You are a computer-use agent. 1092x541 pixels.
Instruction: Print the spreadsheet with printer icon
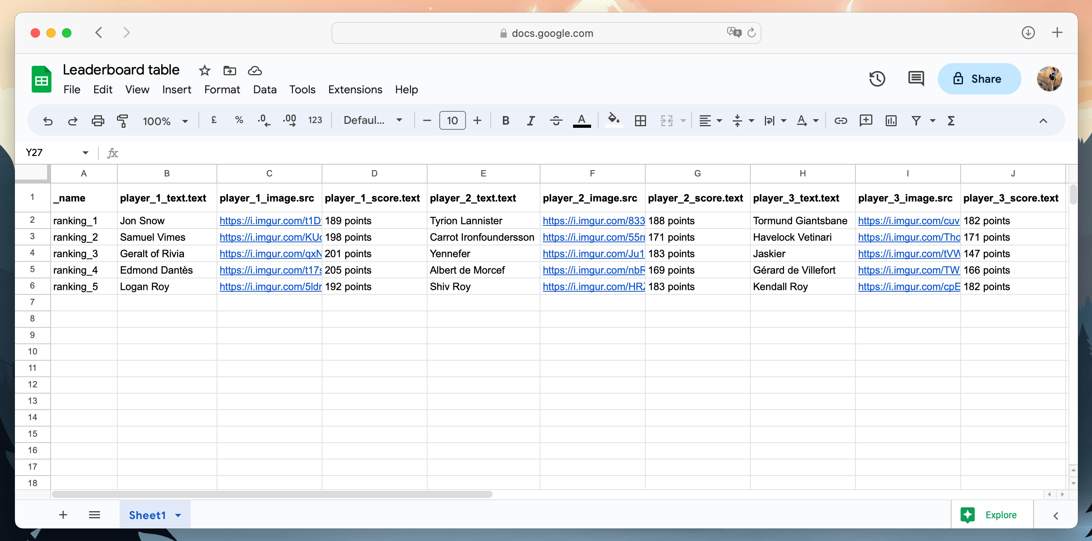point(98,121)
